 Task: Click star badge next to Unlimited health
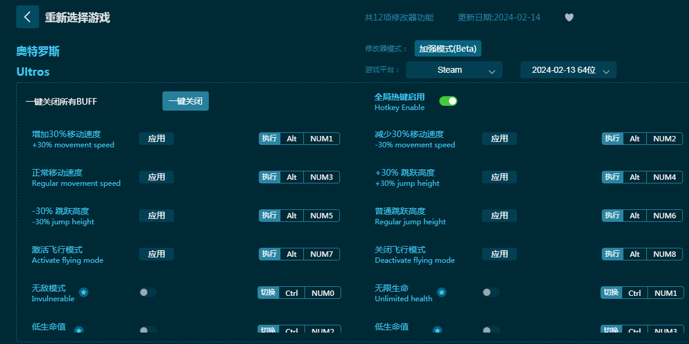coord(442,292)
